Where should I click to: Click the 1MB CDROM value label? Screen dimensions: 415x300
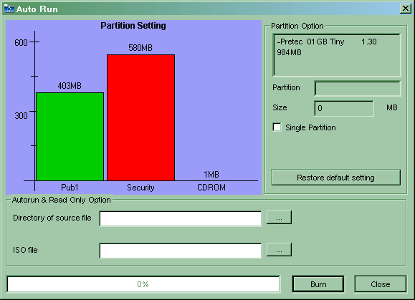coord(211,175)
